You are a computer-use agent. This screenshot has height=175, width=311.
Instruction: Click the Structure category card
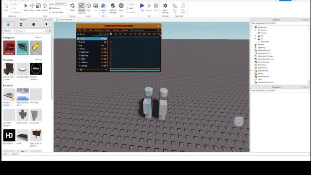pos(23,48)
